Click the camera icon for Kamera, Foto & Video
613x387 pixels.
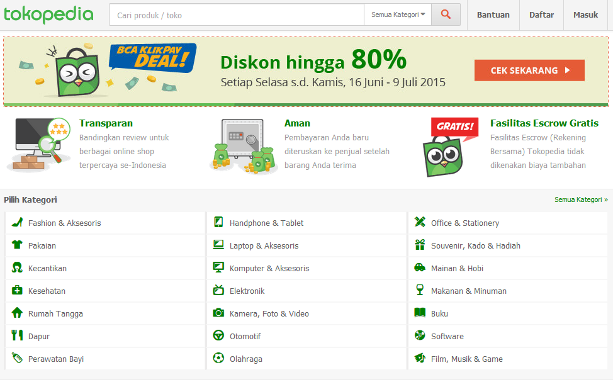coord(218,313)
